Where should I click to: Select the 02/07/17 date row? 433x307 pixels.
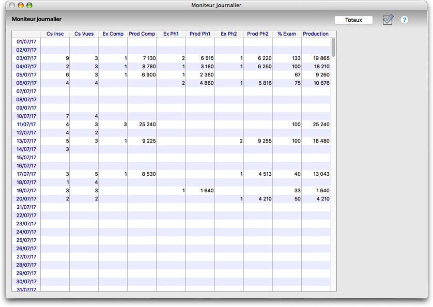[x=171, y=50]
